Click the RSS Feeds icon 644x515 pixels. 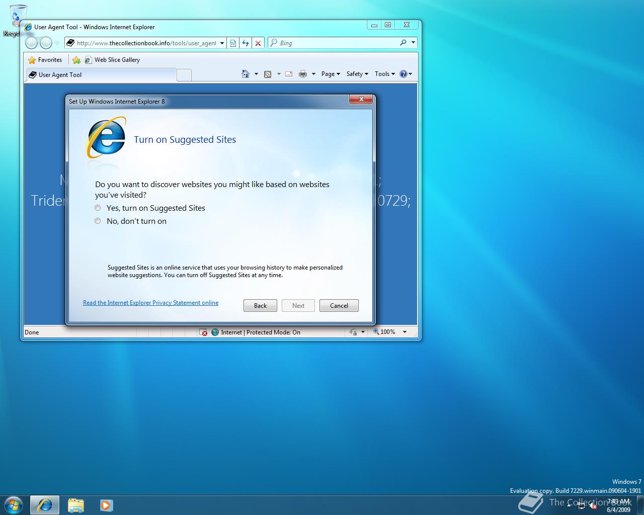click(x=268, y=74)
